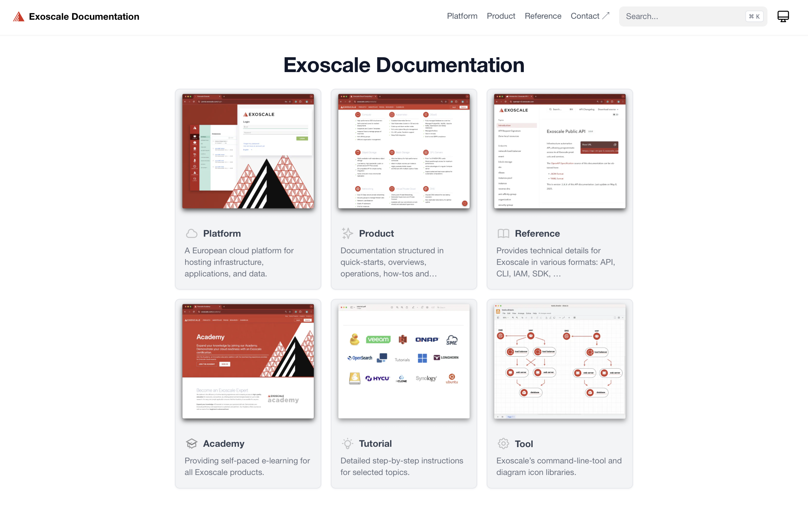The image size is (808, 510).
Task: Click the external arrow icon beside Contact
Action: coord(606,16)
